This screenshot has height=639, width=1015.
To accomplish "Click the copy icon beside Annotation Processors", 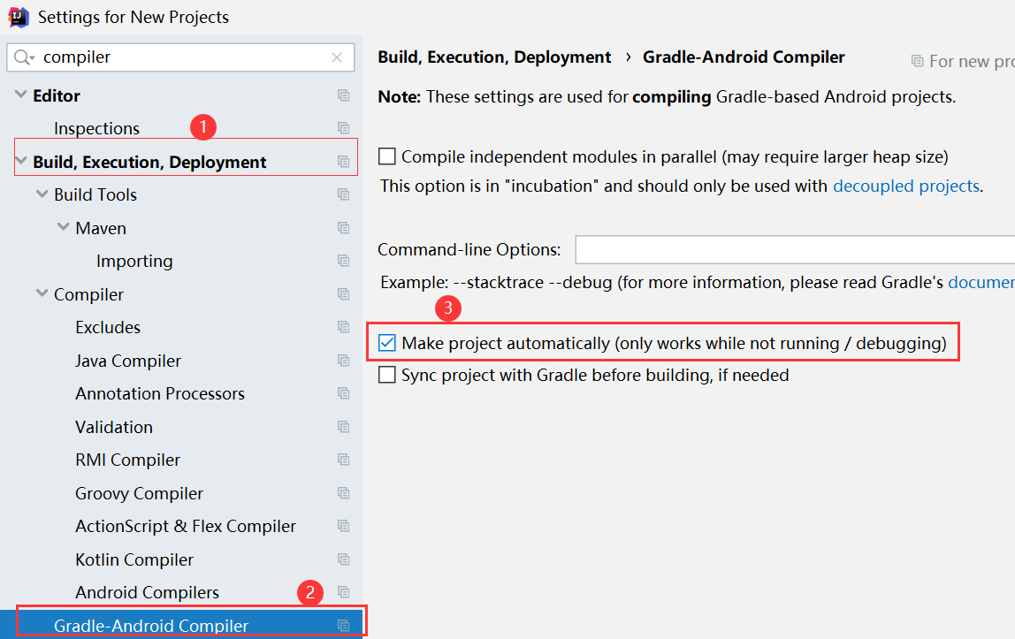I will pos(344,393).
